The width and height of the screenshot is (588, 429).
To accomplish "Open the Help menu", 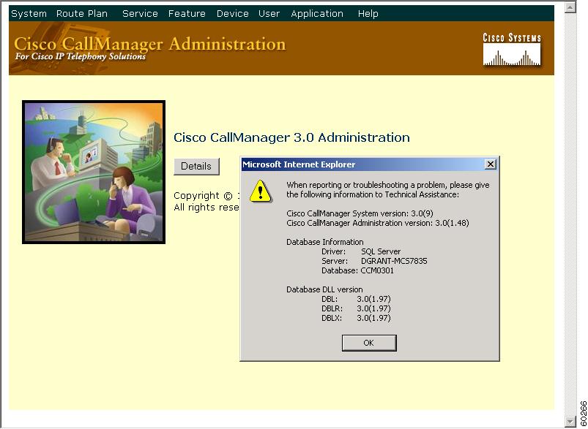I will pyautogui.click(x=368, y=14).
